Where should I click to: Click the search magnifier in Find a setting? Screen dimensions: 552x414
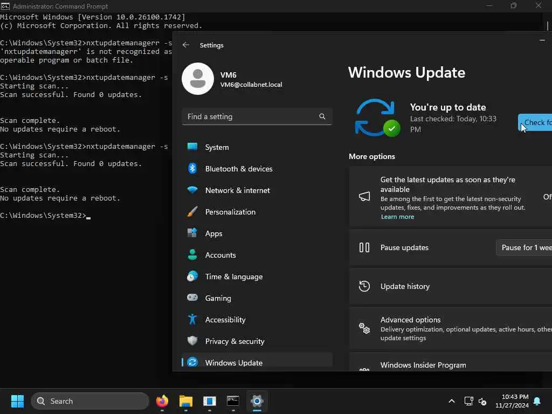tap(322, 116)
